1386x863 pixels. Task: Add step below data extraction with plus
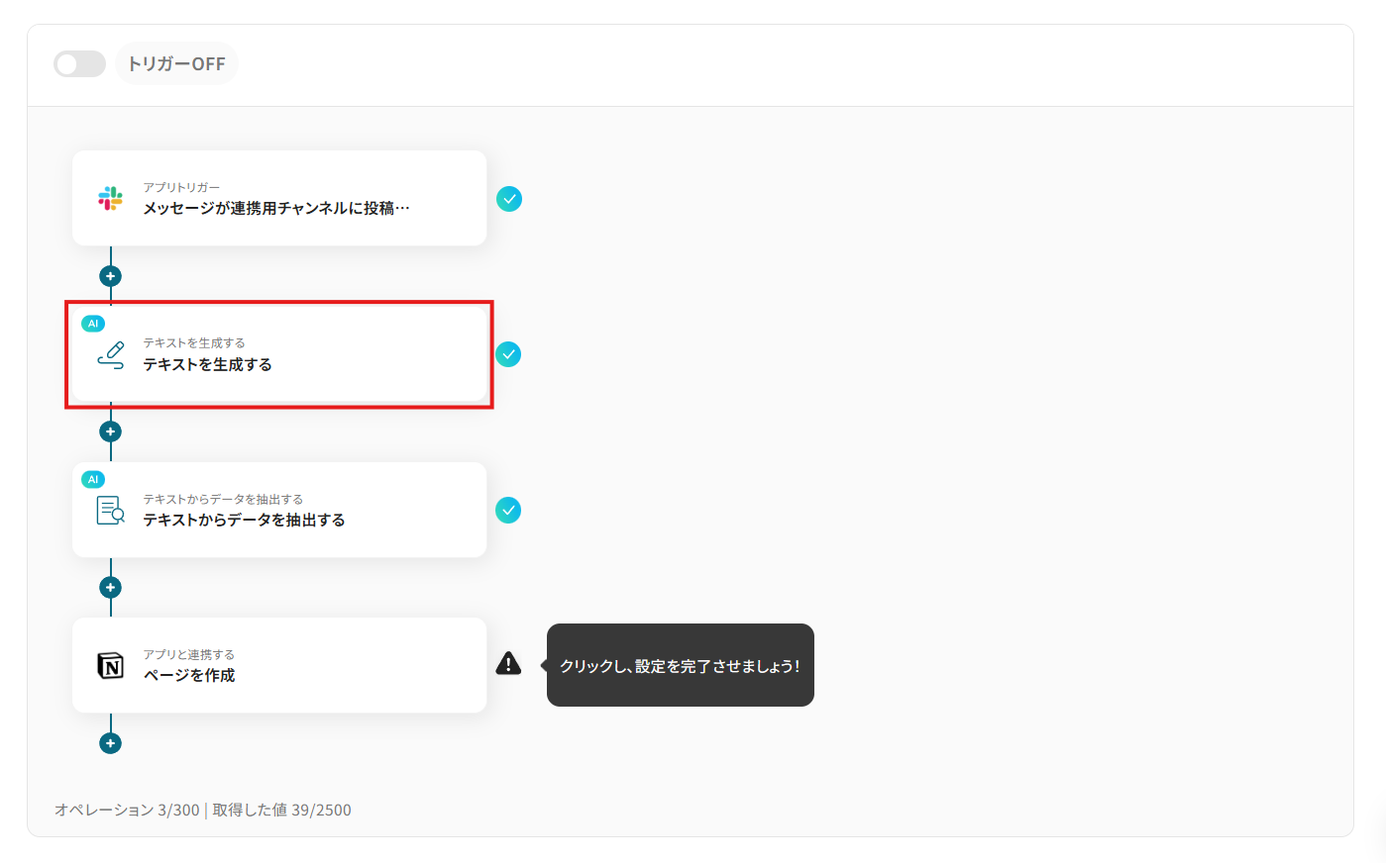point(111,588)
